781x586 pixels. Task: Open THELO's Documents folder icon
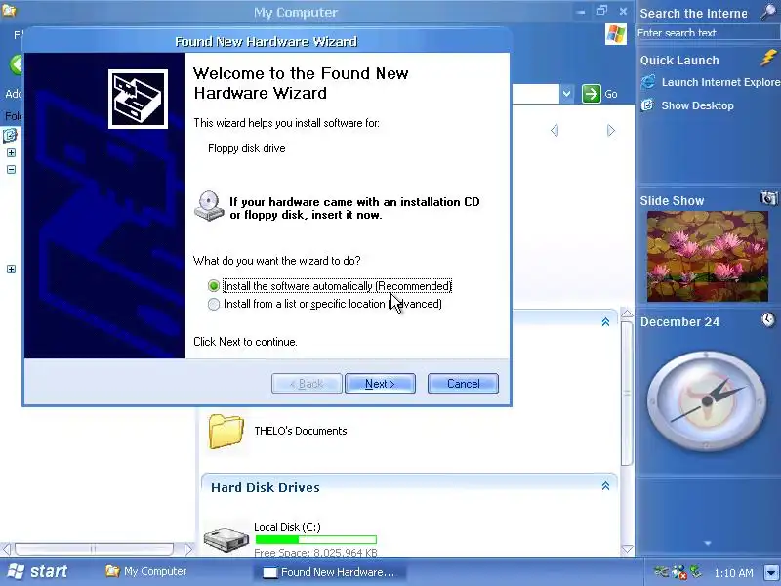[x=226, y=432]
